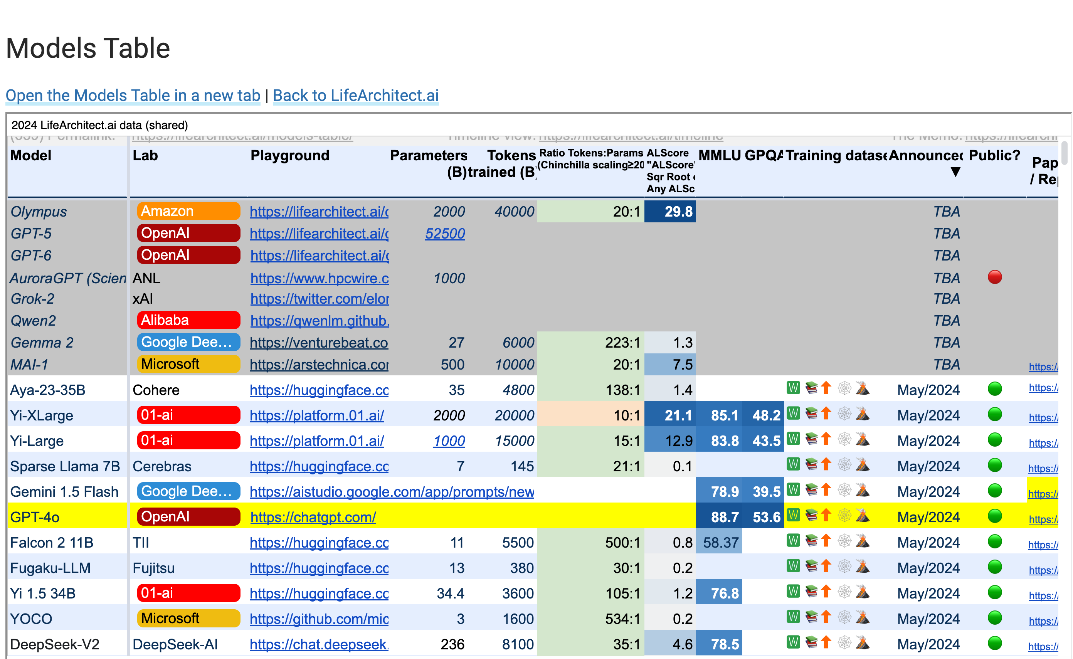Click Wikipedia W icon in DeepSeek-V2 row
Viewport: 1073px width, 659px height.
click(x=793, y=642)
